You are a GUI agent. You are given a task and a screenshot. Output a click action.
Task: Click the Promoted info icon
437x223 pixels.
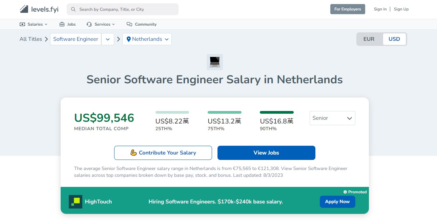[x=345, y=192]
